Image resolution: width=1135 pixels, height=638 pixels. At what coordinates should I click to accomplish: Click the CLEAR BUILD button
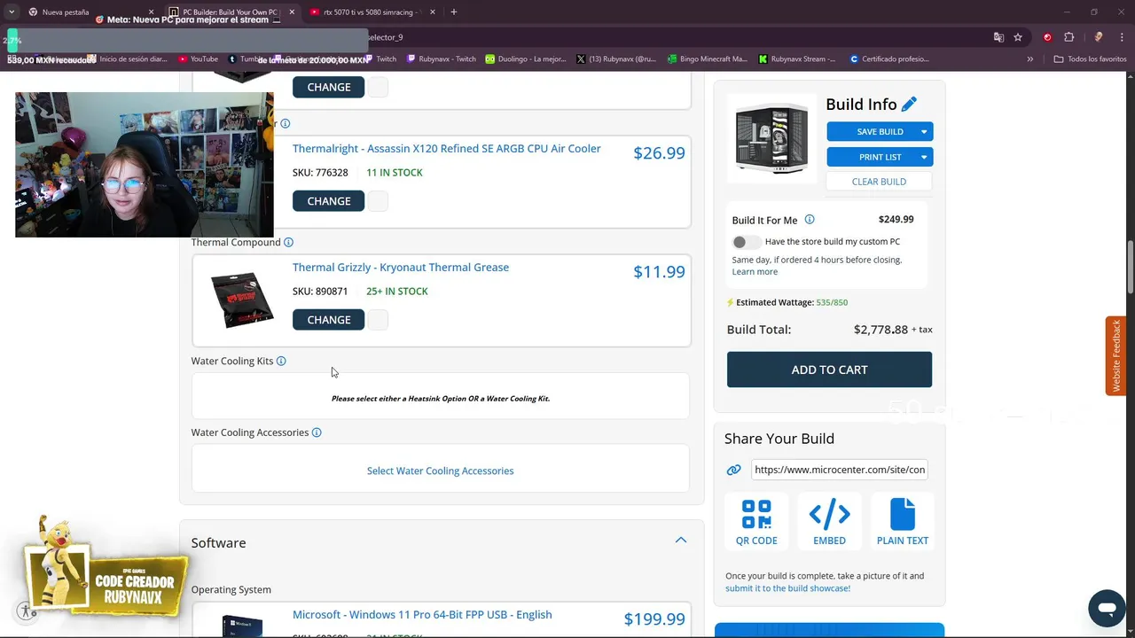(879, 182)
